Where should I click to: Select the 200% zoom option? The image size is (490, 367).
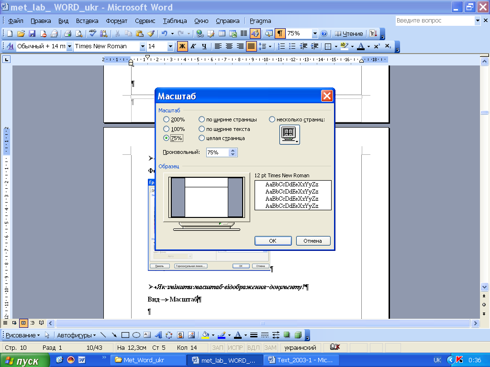(x=166, y=119)
